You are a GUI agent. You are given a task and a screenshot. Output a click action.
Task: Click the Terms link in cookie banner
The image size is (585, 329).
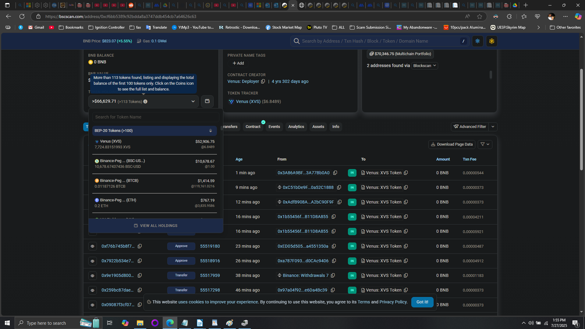point(363,302)
